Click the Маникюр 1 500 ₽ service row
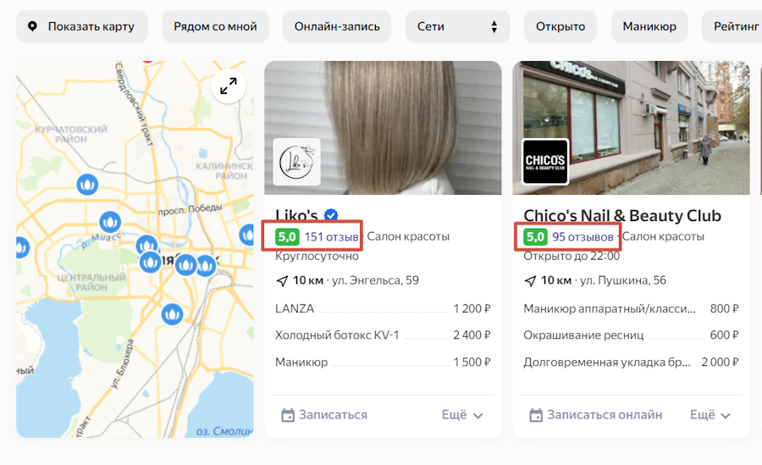The image size is (762, 465). [383, 362]
